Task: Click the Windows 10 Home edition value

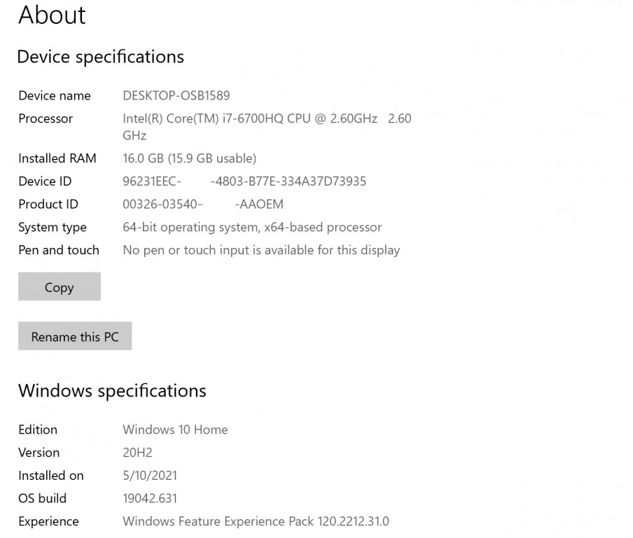Action: 175,429
